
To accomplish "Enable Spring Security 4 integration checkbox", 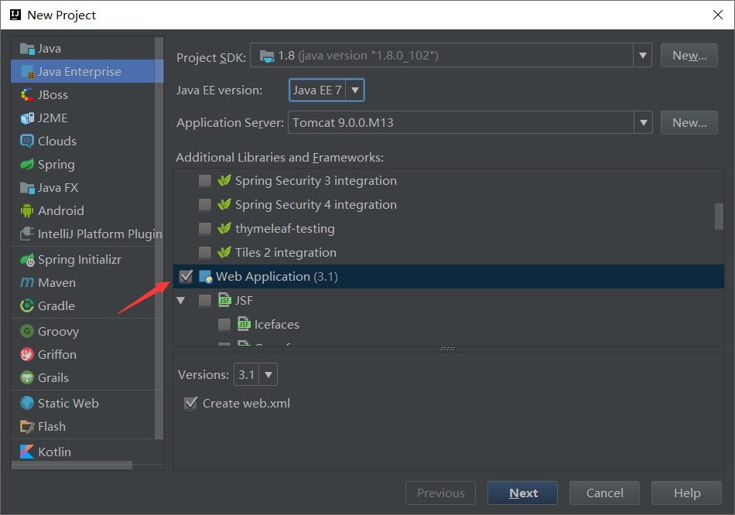I will (205, 205).
